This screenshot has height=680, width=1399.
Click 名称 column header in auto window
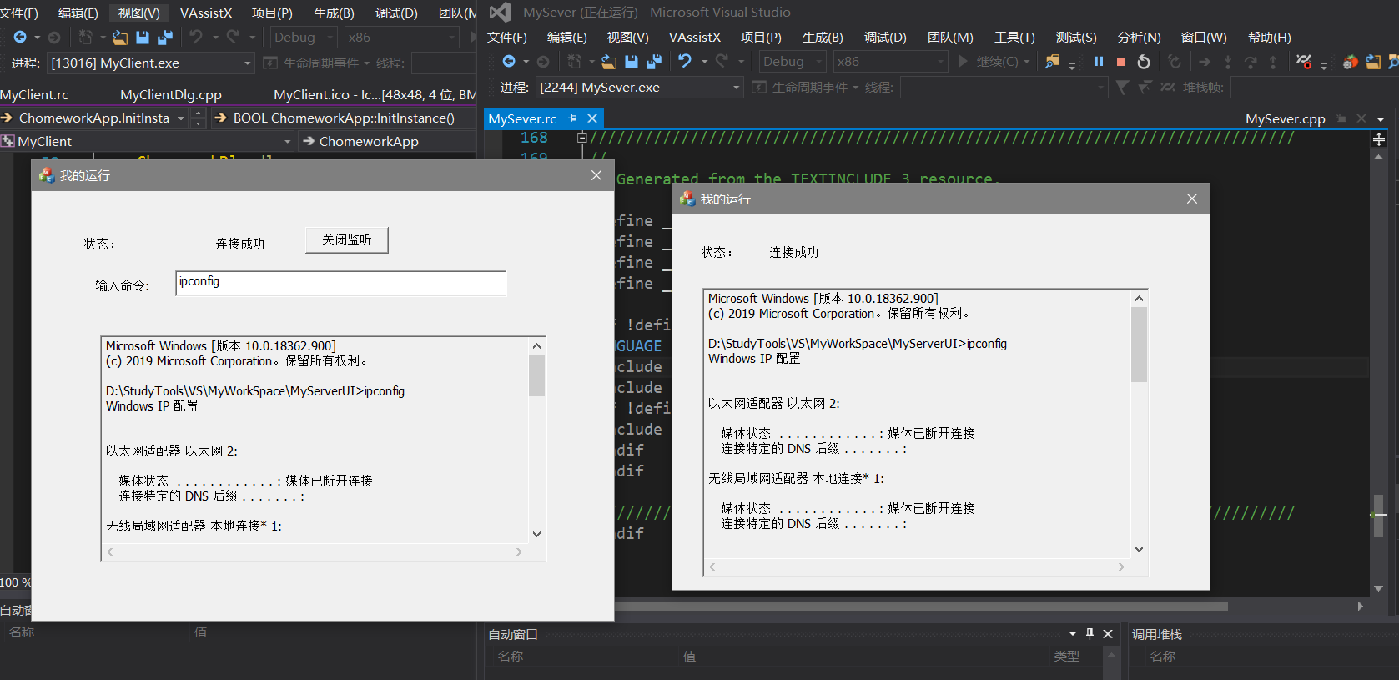(511, 657)
